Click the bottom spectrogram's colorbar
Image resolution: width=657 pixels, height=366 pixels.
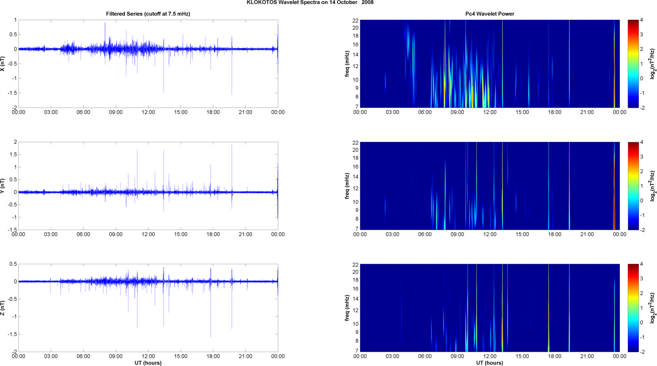(633, 308)
